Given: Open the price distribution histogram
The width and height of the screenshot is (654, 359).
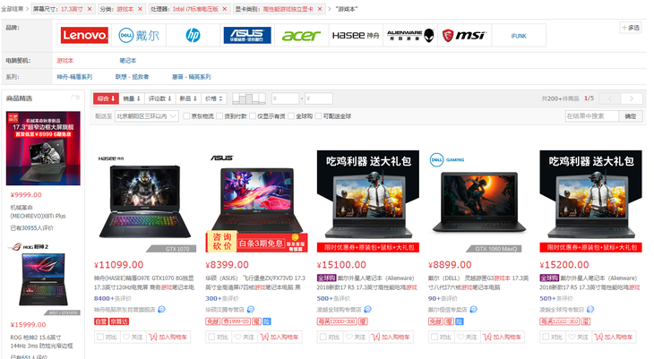Looking at the screenshot, I should 248,98.
